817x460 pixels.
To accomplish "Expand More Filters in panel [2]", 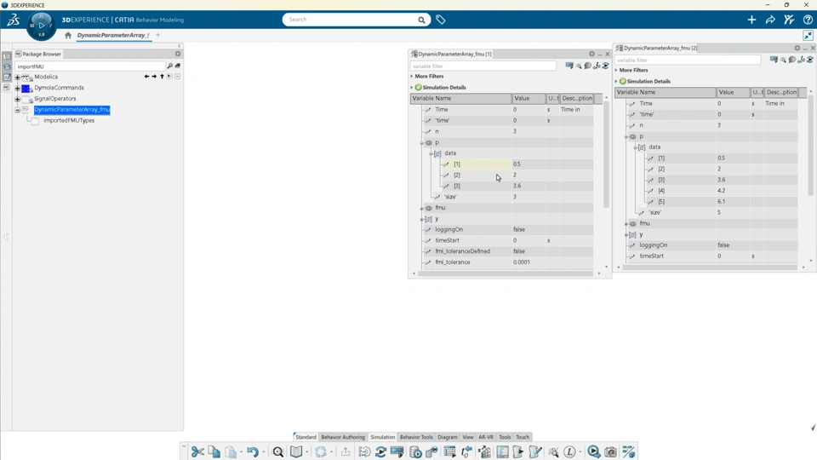I will click(616, 70).
